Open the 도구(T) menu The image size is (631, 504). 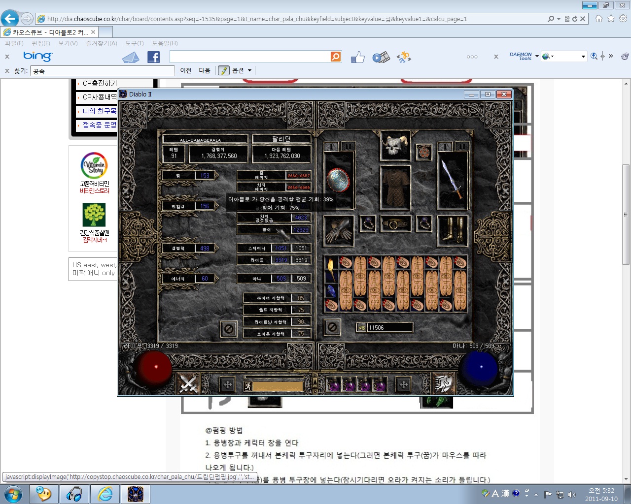tap(135, 43)
